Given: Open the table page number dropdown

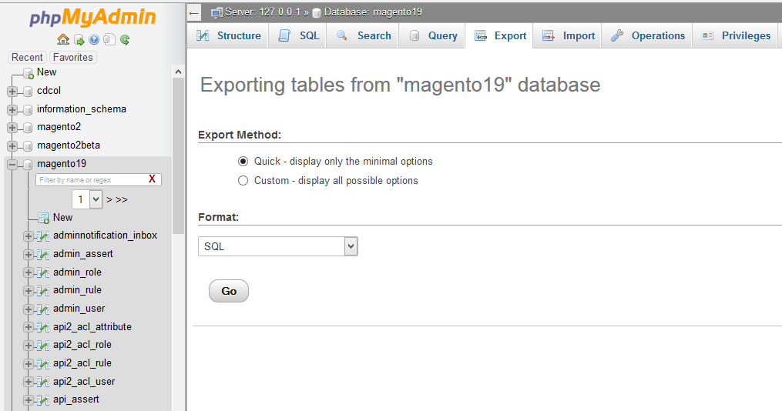Looking at the screenshot, I should point(87,199).
